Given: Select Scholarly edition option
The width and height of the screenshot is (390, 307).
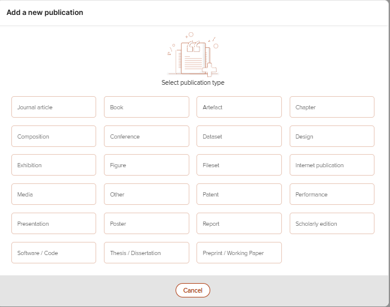Looking at the screenshot, I should point(332,223).
